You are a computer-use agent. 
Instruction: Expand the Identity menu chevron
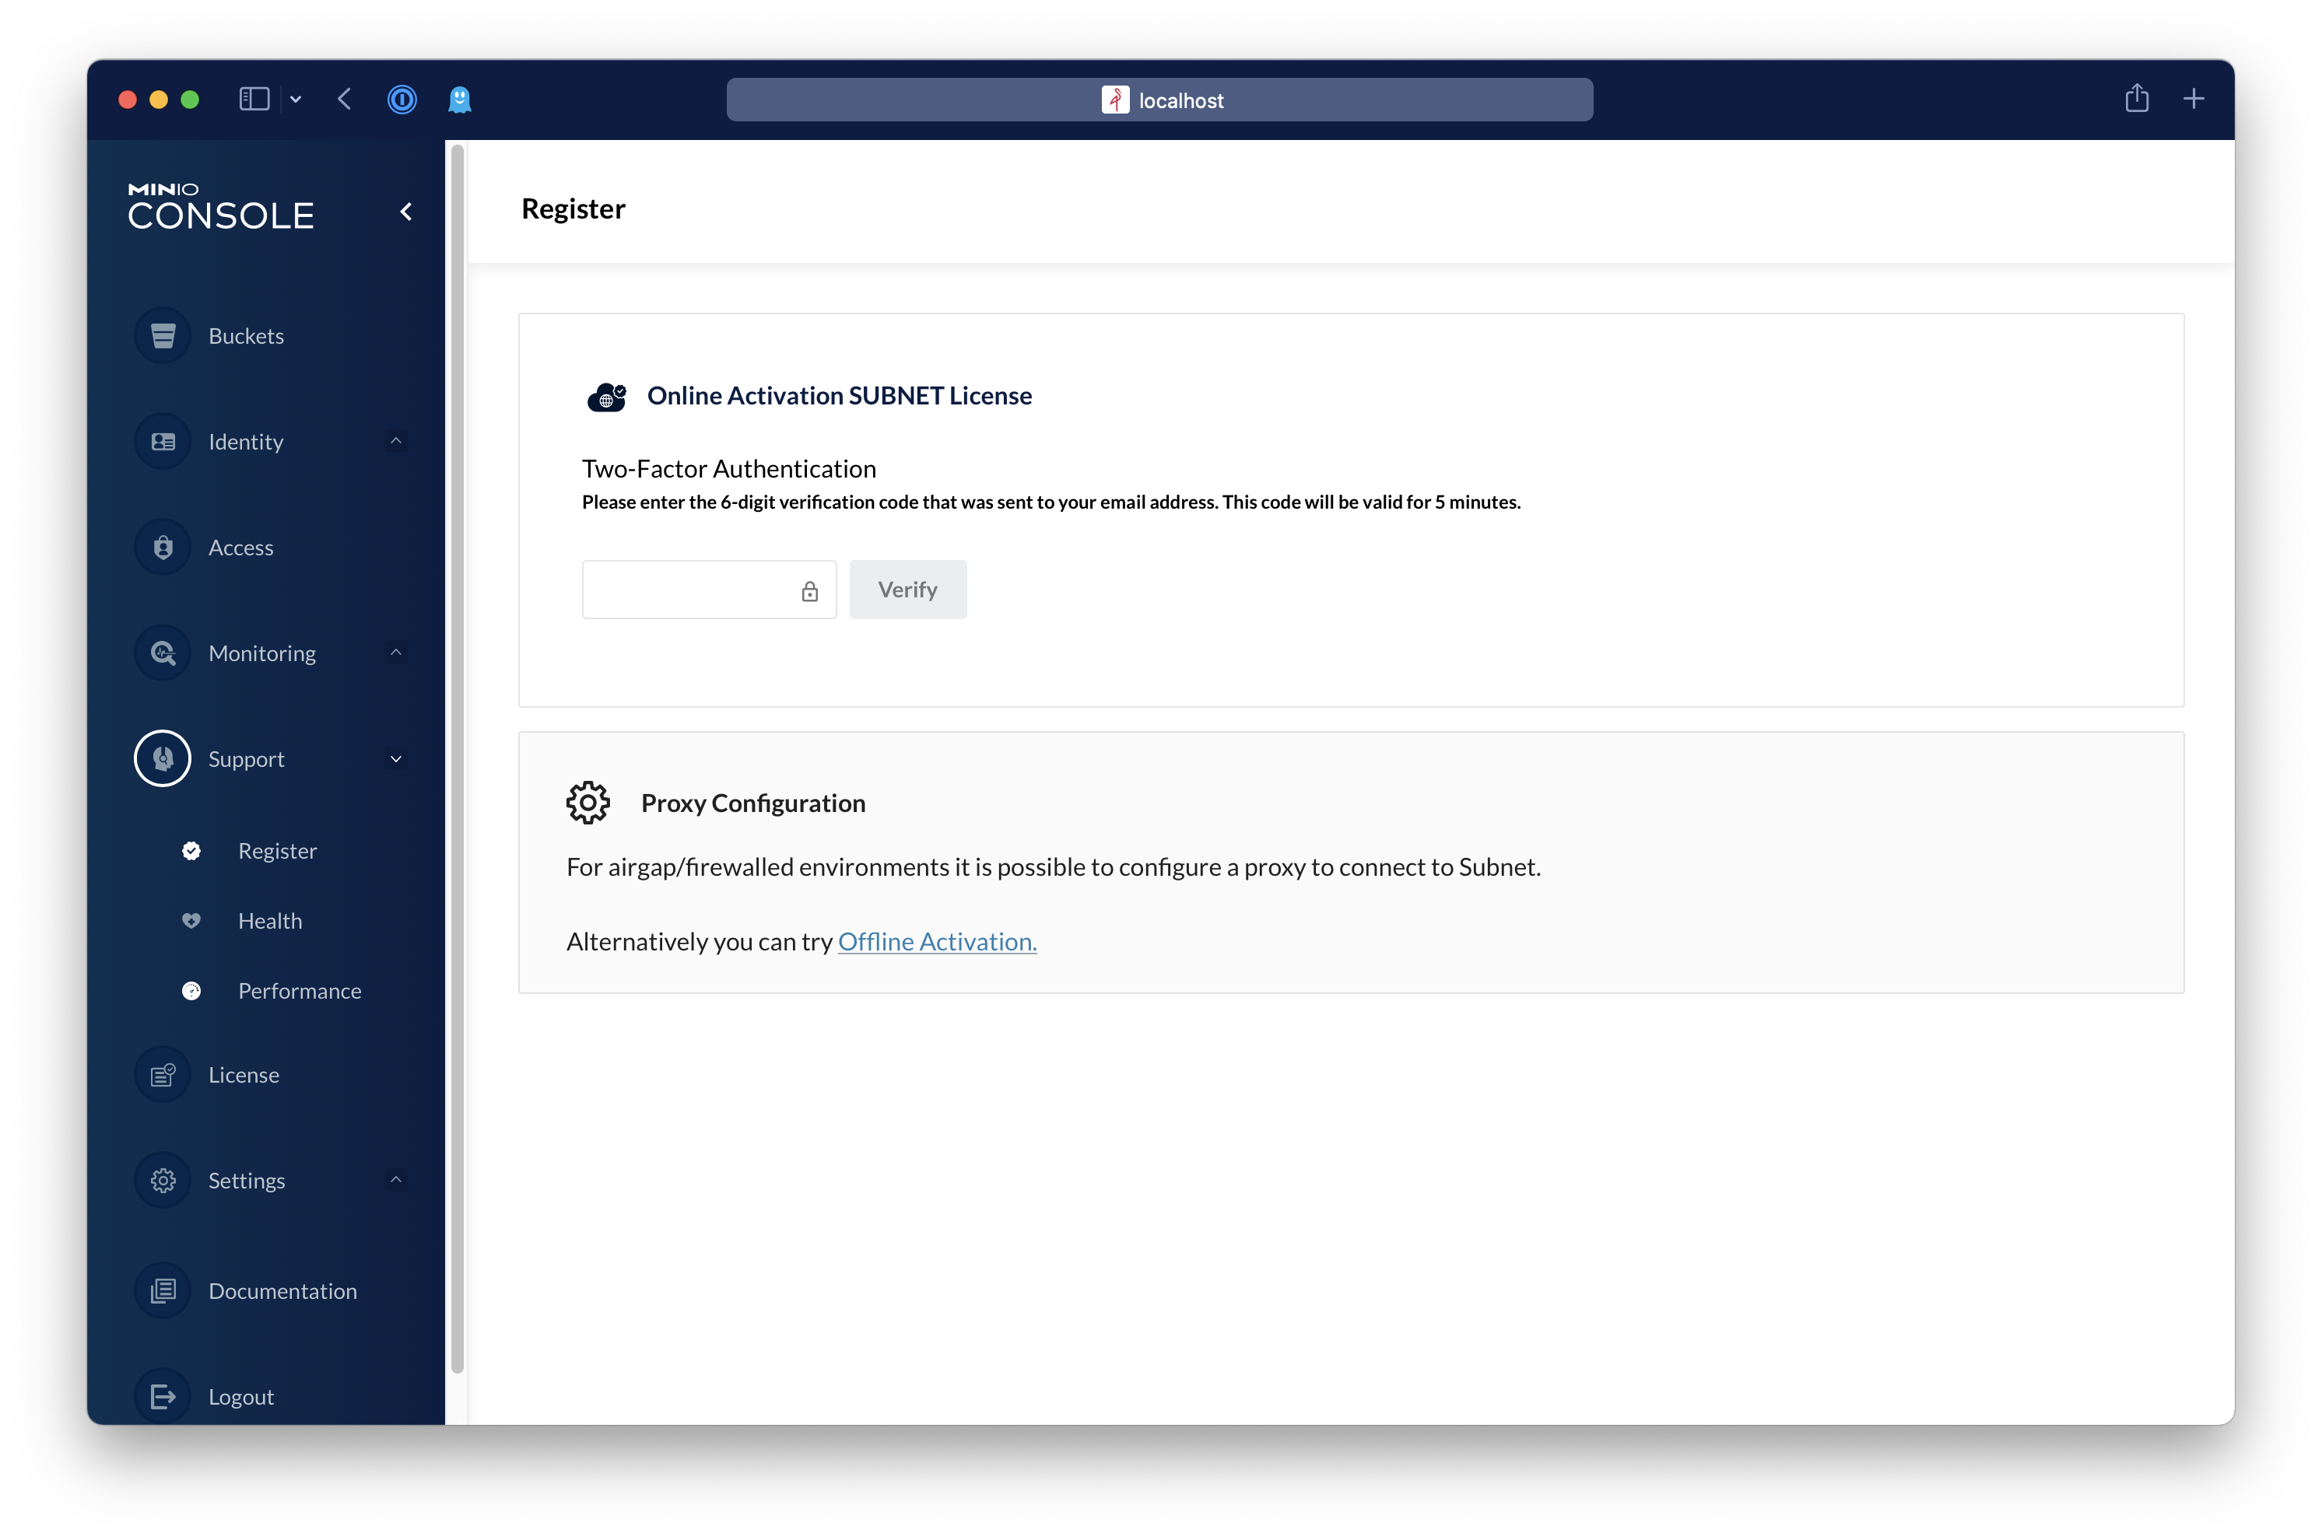click(396, 441)
